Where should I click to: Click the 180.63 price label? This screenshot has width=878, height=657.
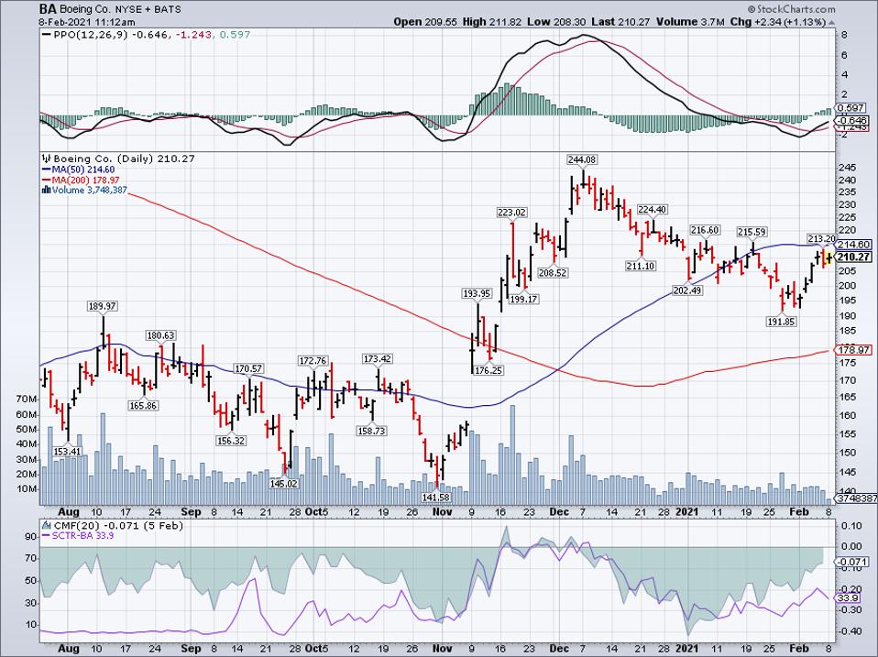click(160, 335)
